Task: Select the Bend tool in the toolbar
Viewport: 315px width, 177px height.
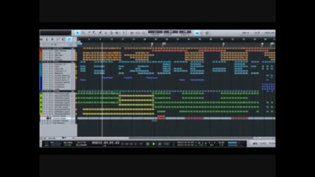Action: tap(111, 33)
